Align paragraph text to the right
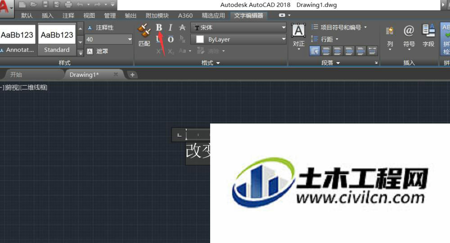This screenshot has height=243, width=450. coord(349,51)
